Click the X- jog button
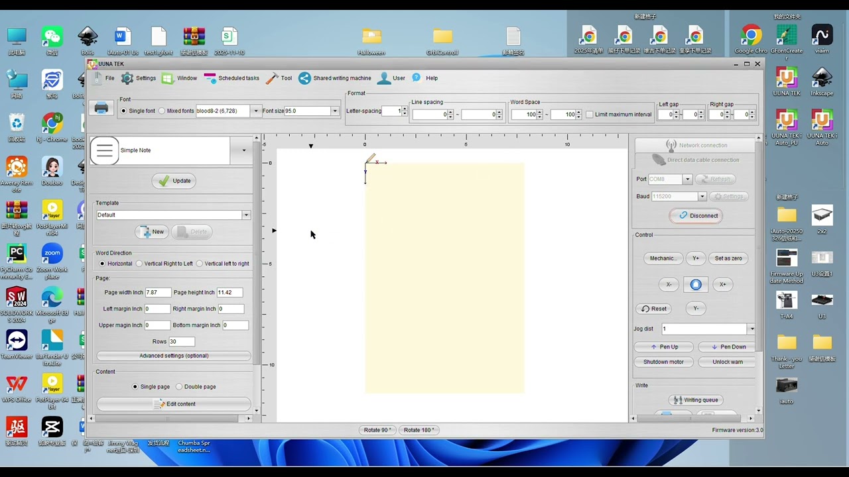849x477 pixels. coord(669,284)
